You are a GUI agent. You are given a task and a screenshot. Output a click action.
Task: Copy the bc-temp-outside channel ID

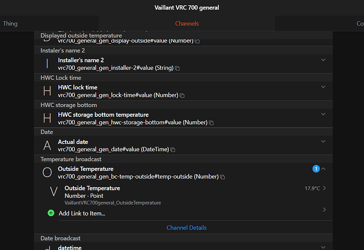pyautogui.click(x=223, y=177)
